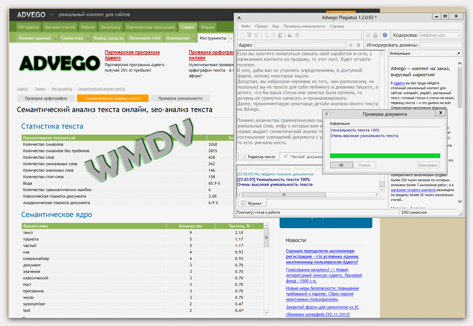Click the Адвего breadcrumb link
The height and width of the screenshot is (326, 473).
(23, 89)
